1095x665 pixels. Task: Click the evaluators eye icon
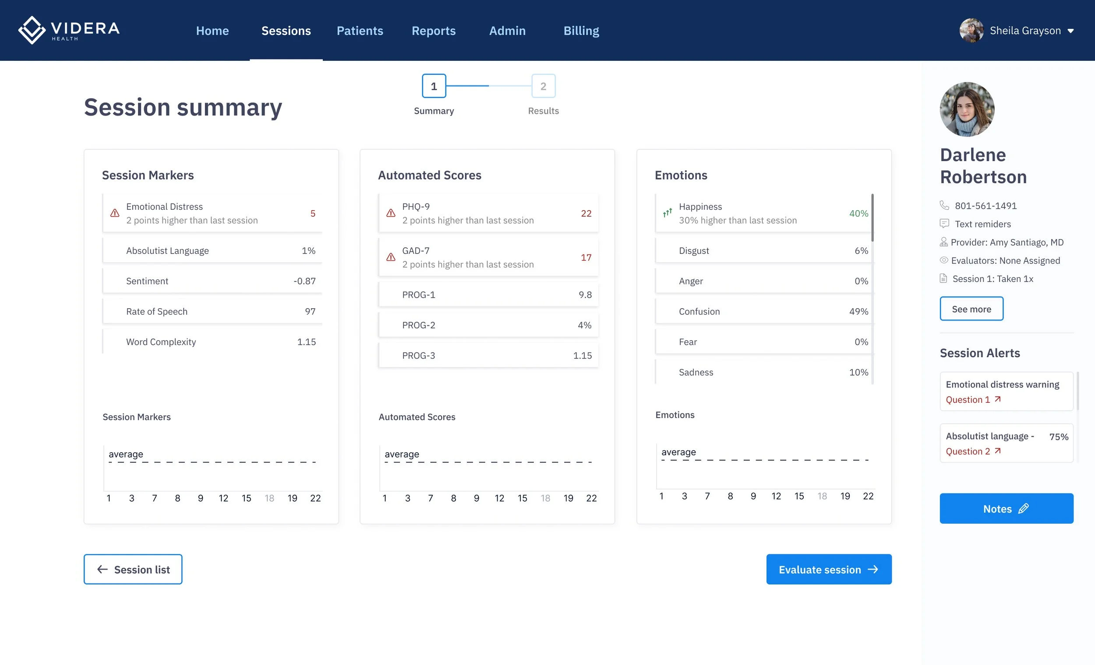944,260
